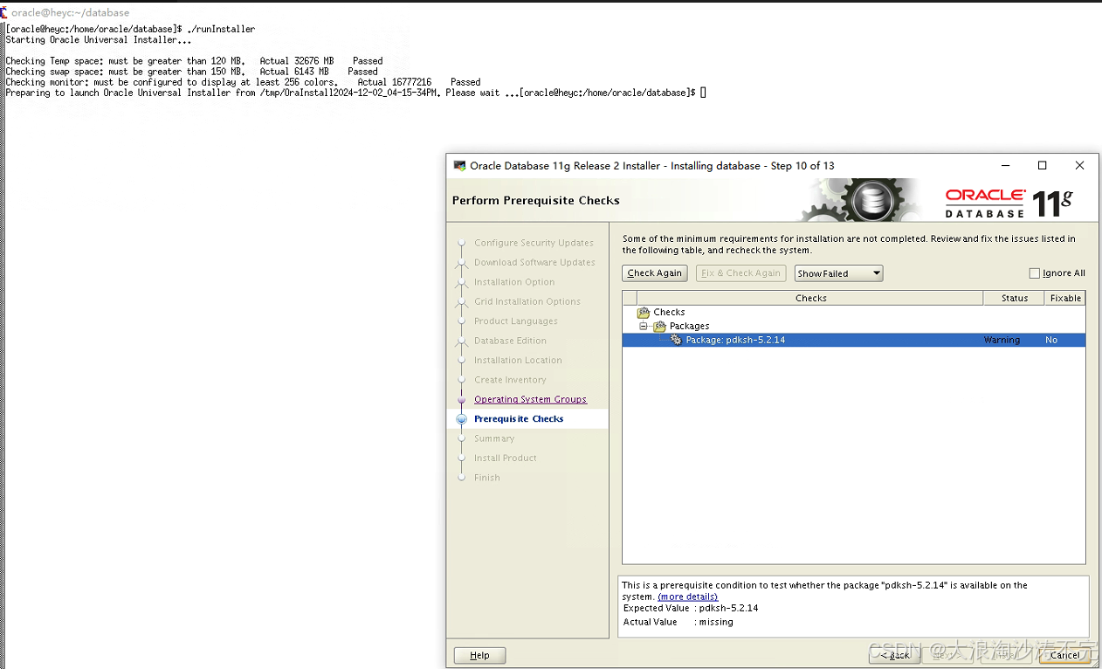The height and width of the screenshot is (669, 1102).
Task: Click the Checks column header
Action: 810,298
